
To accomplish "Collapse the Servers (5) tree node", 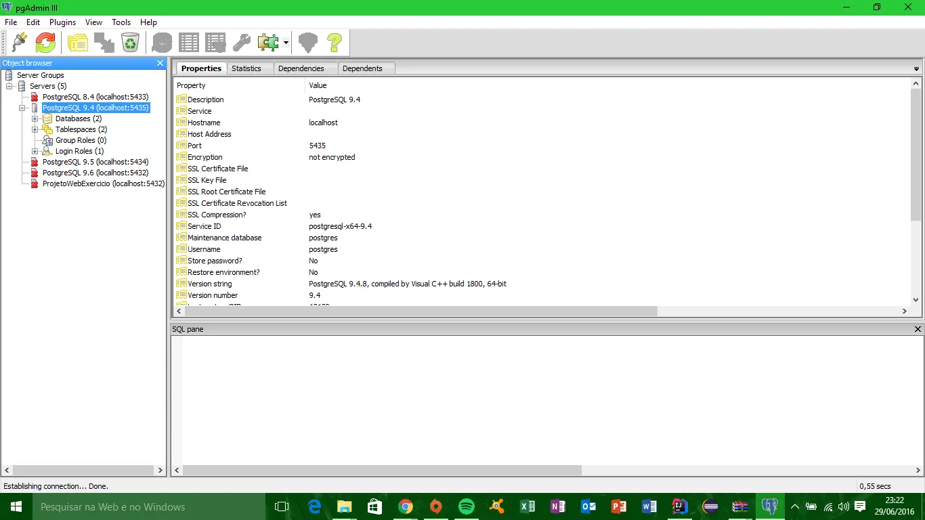I will click(9, 87).
